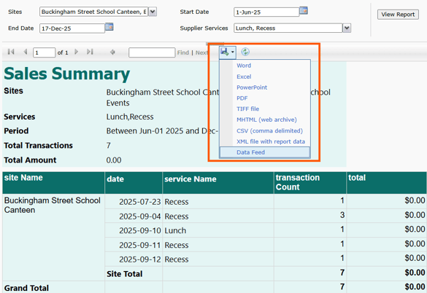Click the green refresh report icon

click(245, 52)
